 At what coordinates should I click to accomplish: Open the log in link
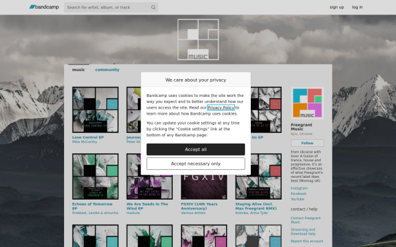click(x=357, y=7)
